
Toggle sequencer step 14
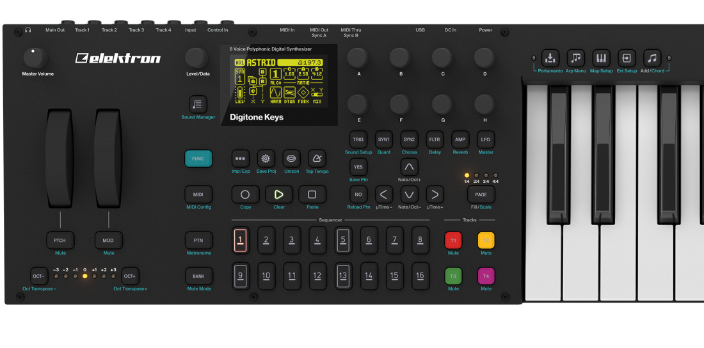pyautogui.click(x=369, y=276)
